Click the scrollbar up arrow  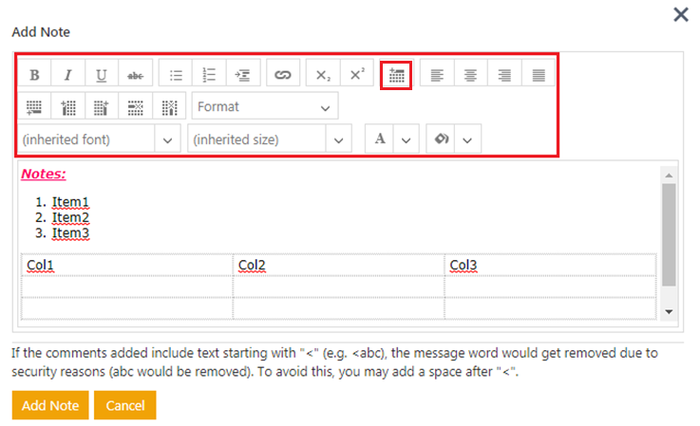(x=669, y=176)
